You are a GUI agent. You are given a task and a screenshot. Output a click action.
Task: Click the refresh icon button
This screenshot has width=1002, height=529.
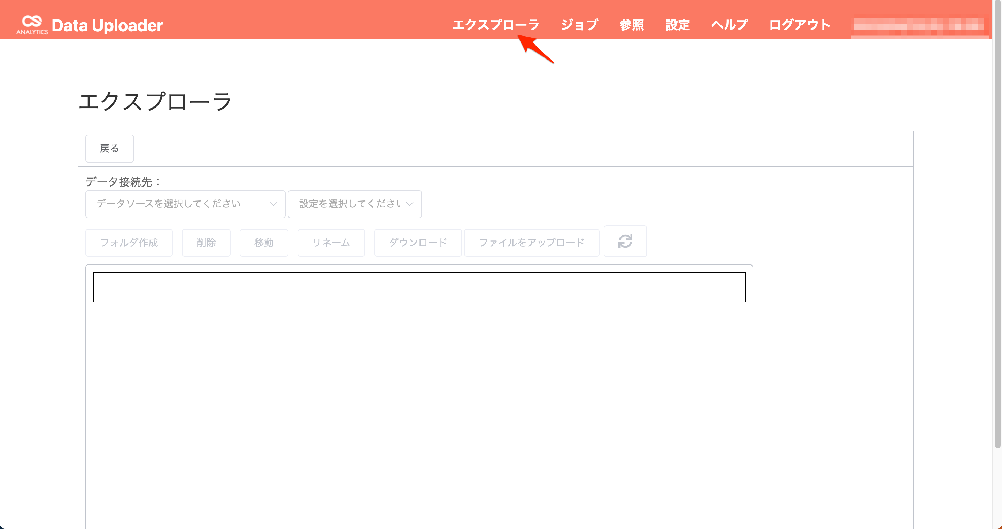coord(625,242)
